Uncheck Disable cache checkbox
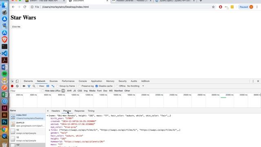This screenshot has height=147, width=261. 97,86
